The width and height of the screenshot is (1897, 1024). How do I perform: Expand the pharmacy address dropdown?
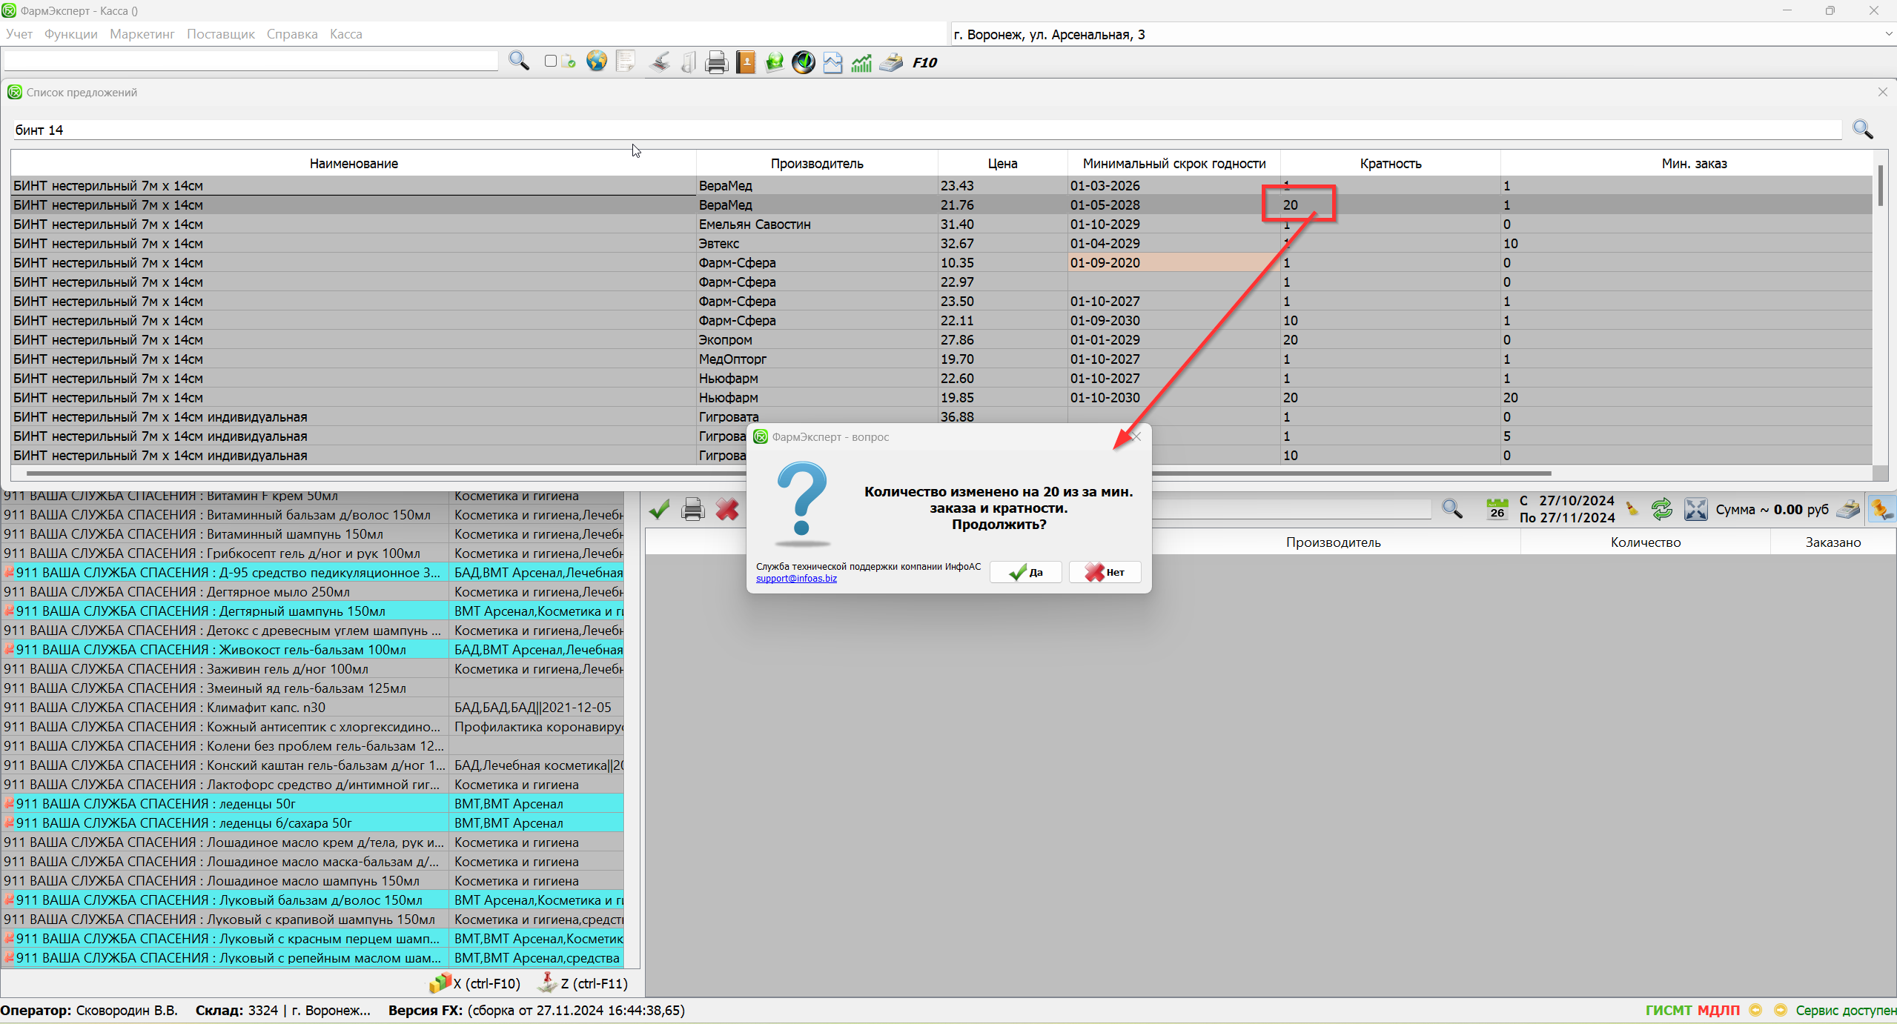[x=1887, y=34]
